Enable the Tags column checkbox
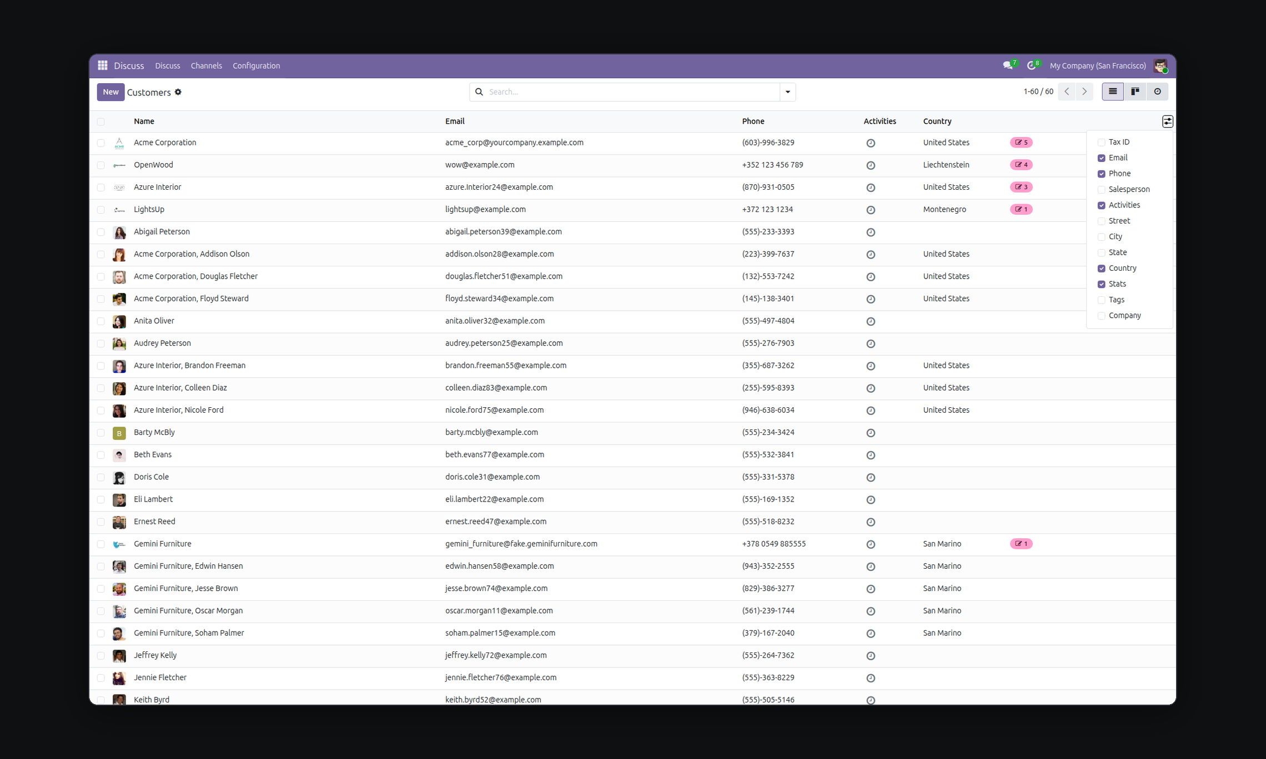The height and width of the screenshot is (759, 1266). click(1102, 300)
